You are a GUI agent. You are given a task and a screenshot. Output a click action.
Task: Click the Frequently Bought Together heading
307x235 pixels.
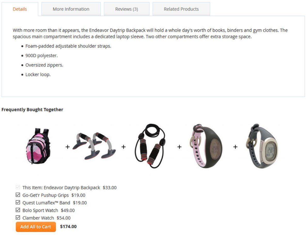(x=32, y=109)
